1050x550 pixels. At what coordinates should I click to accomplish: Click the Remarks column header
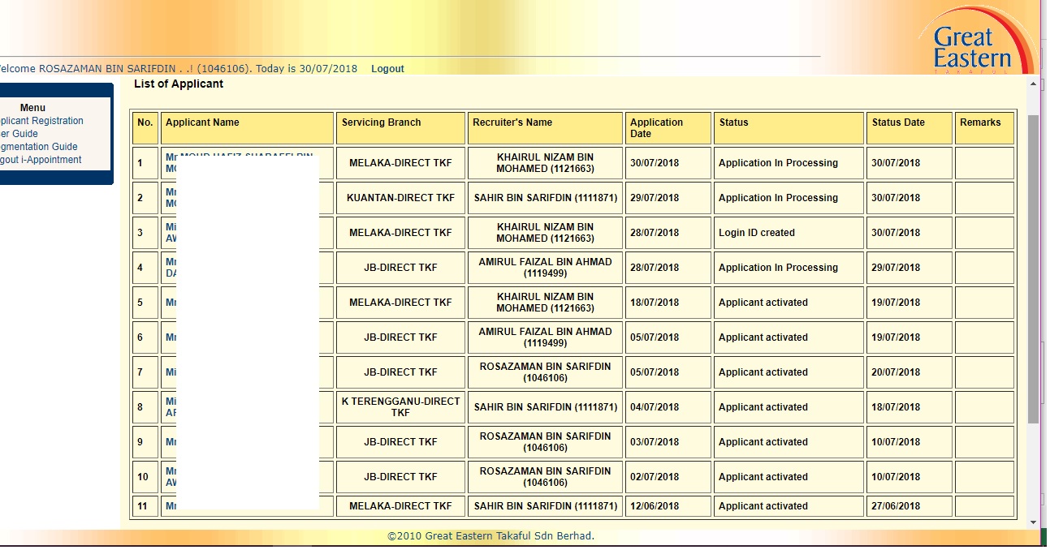[980, 122]
